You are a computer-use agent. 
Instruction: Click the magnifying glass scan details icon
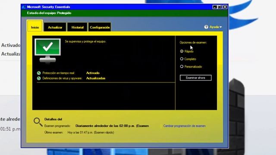click(38, 122)
